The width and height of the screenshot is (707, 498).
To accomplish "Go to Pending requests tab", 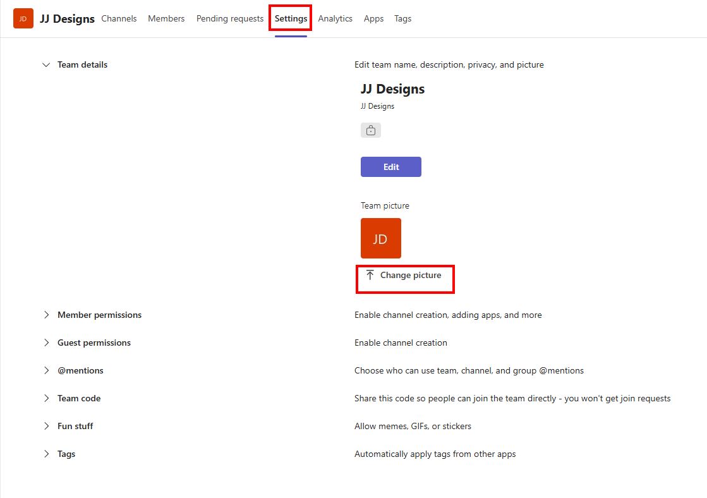I will pyautogui.click(x=229, y=18).
